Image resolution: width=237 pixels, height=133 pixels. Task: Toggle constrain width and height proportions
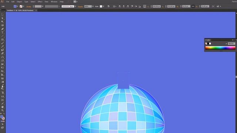click(193, 6)
